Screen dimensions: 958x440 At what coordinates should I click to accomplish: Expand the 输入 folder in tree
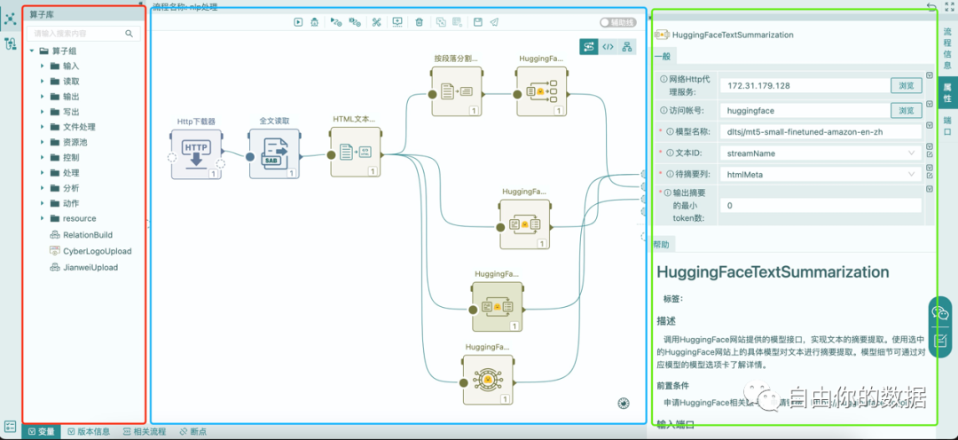43,66
